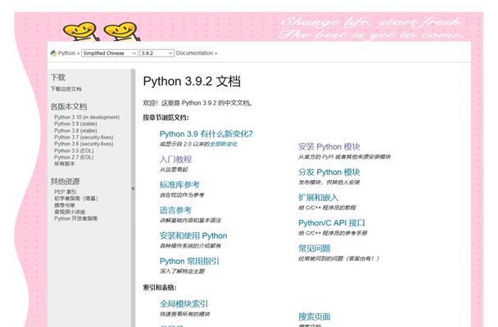Screen dimensions: 498x327
Task: Open the 标准库参考 library reference link
Action: (x=179, y=185)
